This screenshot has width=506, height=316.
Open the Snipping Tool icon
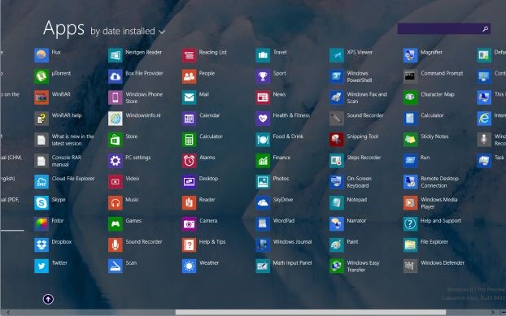(x=337, y=140)
